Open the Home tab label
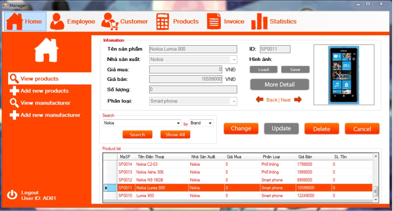 (x=33, y=21)
